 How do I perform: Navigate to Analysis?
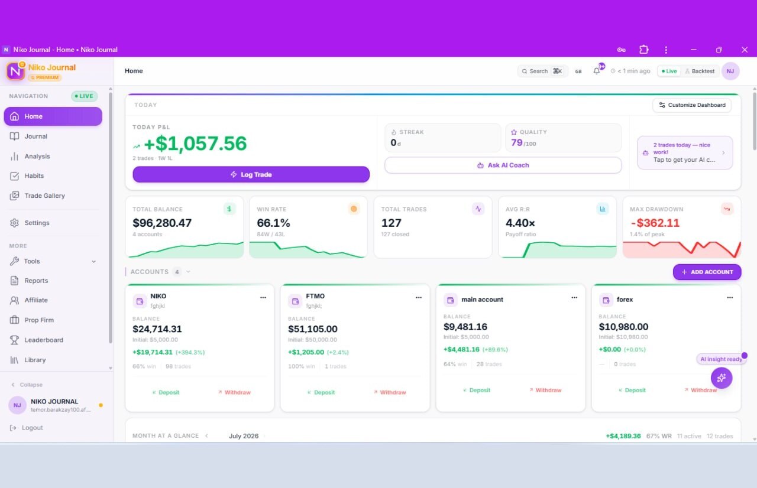[x=53, y=157]
